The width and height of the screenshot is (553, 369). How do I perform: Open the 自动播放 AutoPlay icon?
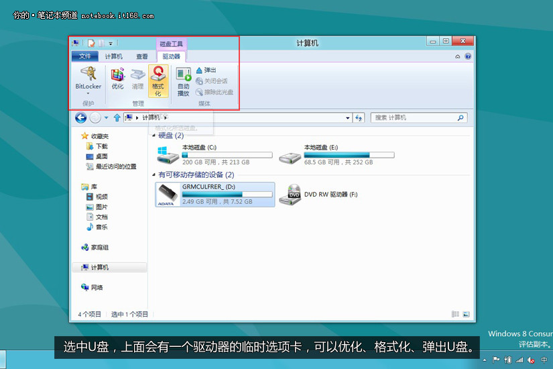click(x=184, y=82)
